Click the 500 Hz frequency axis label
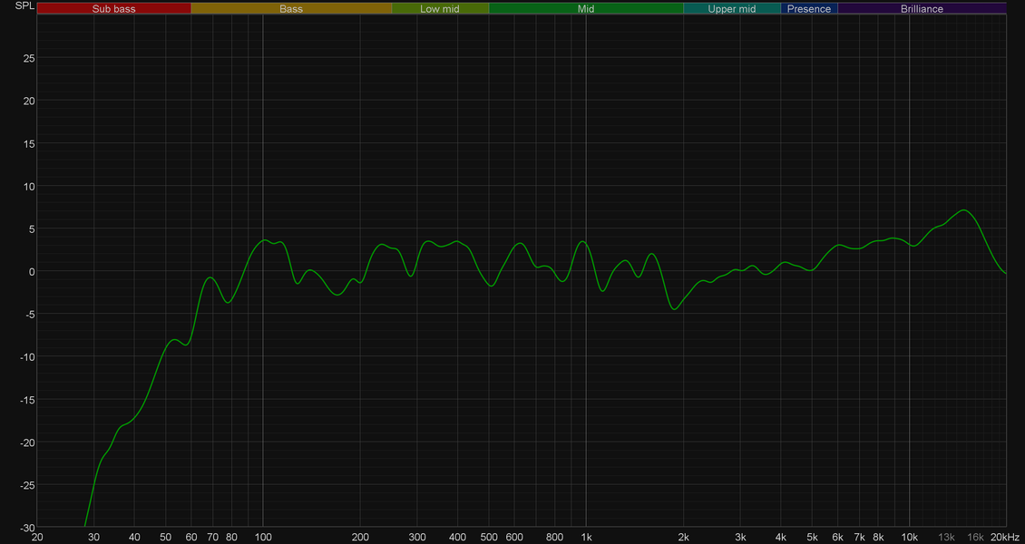The width and height of the screenshot is (1025, 544). pos(489,538)
